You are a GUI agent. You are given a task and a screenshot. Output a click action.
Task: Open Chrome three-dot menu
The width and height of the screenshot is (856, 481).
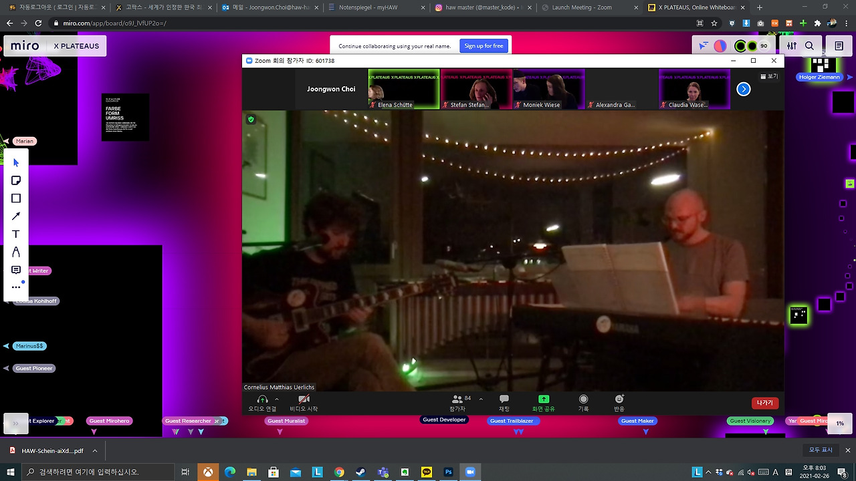pos(846,23)
